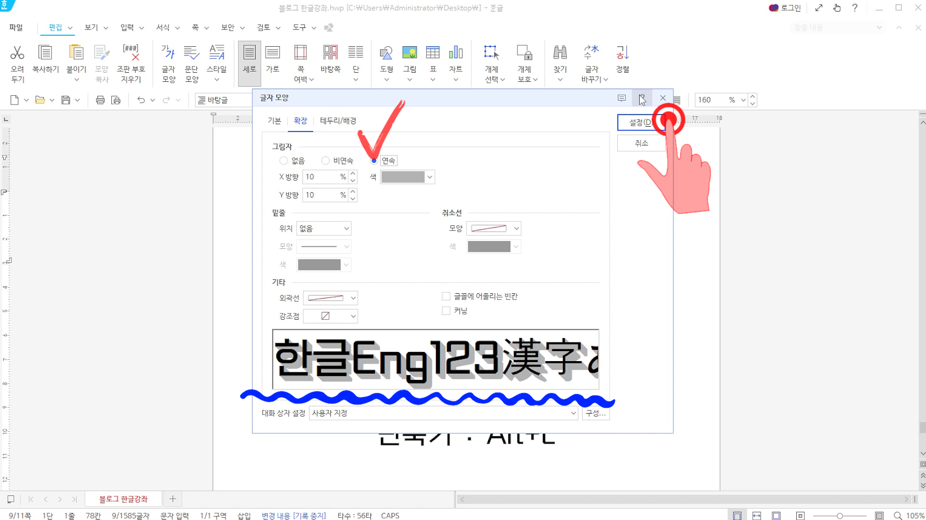The width and height of the screenshot is (926, 520).
Task: Click the 구성... button
Action: click(x=596, y=413)
